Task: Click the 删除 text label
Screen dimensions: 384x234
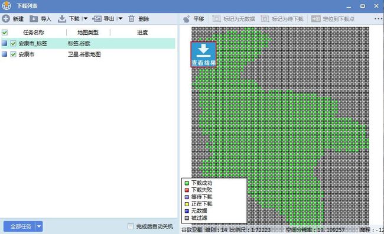Action: click(144, 19)
